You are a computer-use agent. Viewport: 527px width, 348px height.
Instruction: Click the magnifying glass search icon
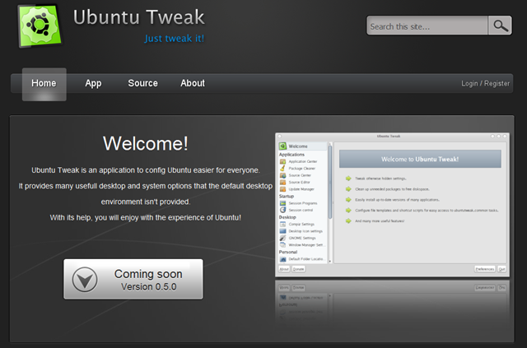[500, 26]
